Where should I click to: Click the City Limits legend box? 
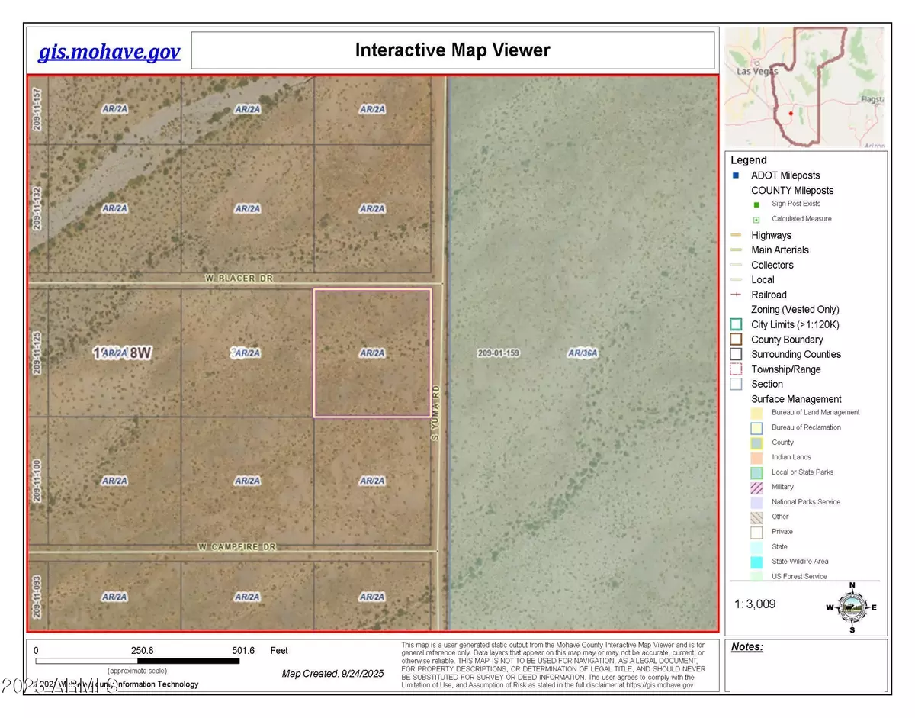click(x=737, y=324)
